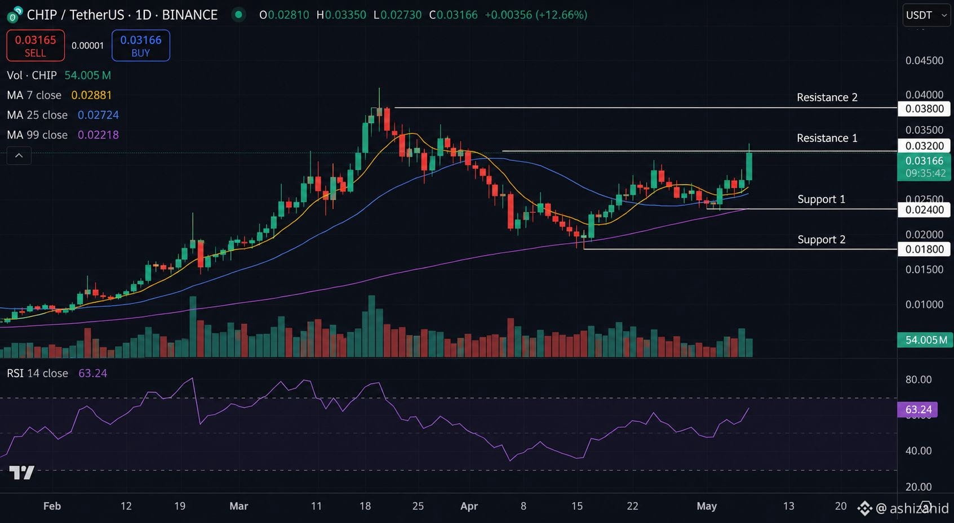
Task: Click the change value +0.00356 (+12.66%)
Action: point(536,15)
